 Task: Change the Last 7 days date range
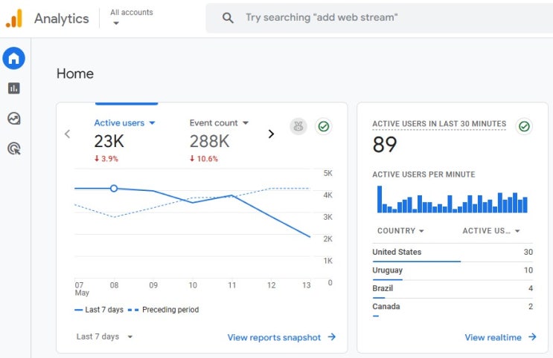coord(104,336)
